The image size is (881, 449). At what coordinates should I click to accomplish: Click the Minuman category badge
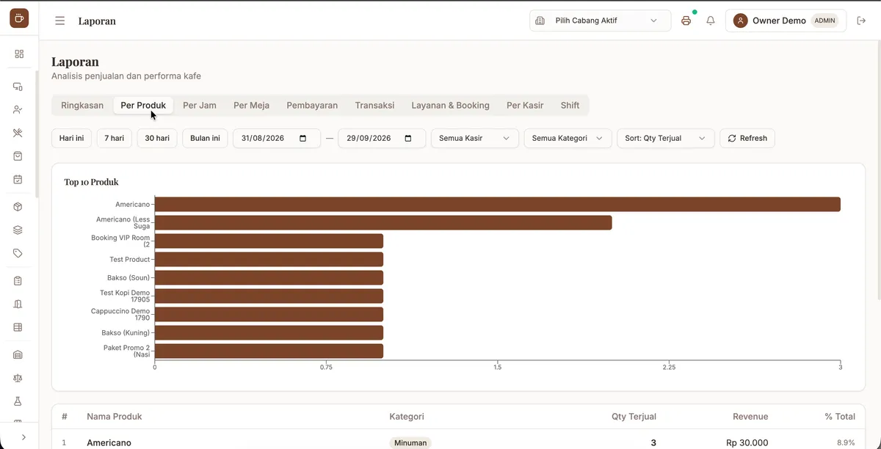tap(410, 443)
